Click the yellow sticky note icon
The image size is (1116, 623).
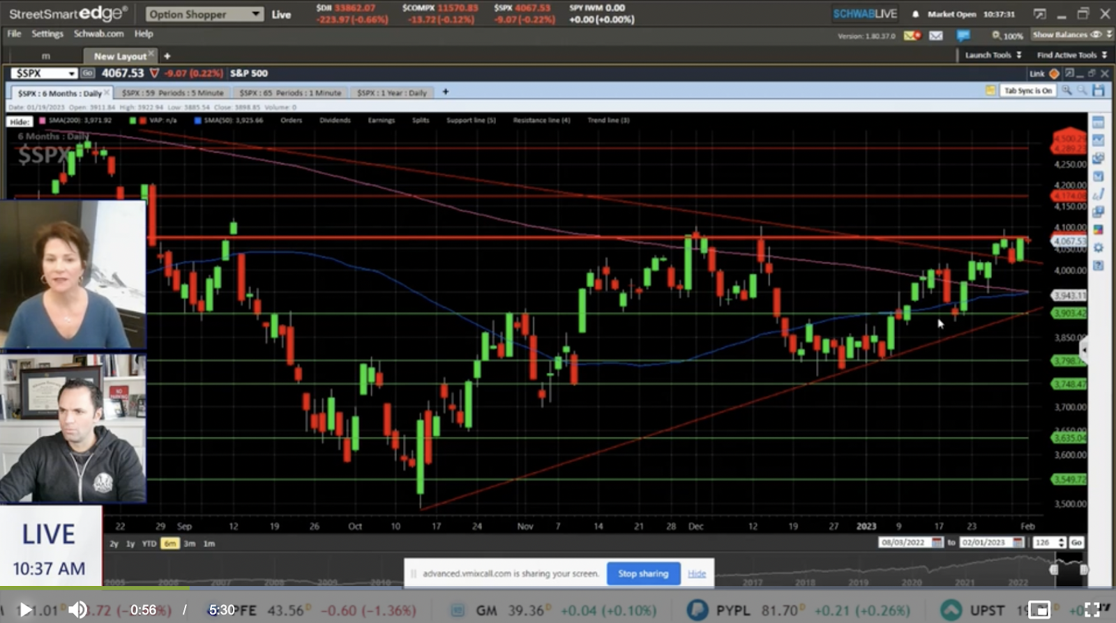click(990, 91)
